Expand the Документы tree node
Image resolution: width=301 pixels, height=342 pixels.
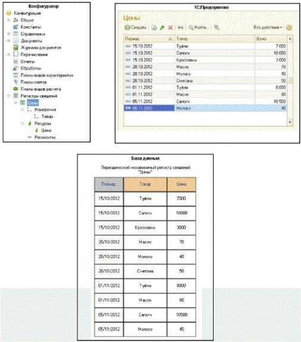coord(9,41)
